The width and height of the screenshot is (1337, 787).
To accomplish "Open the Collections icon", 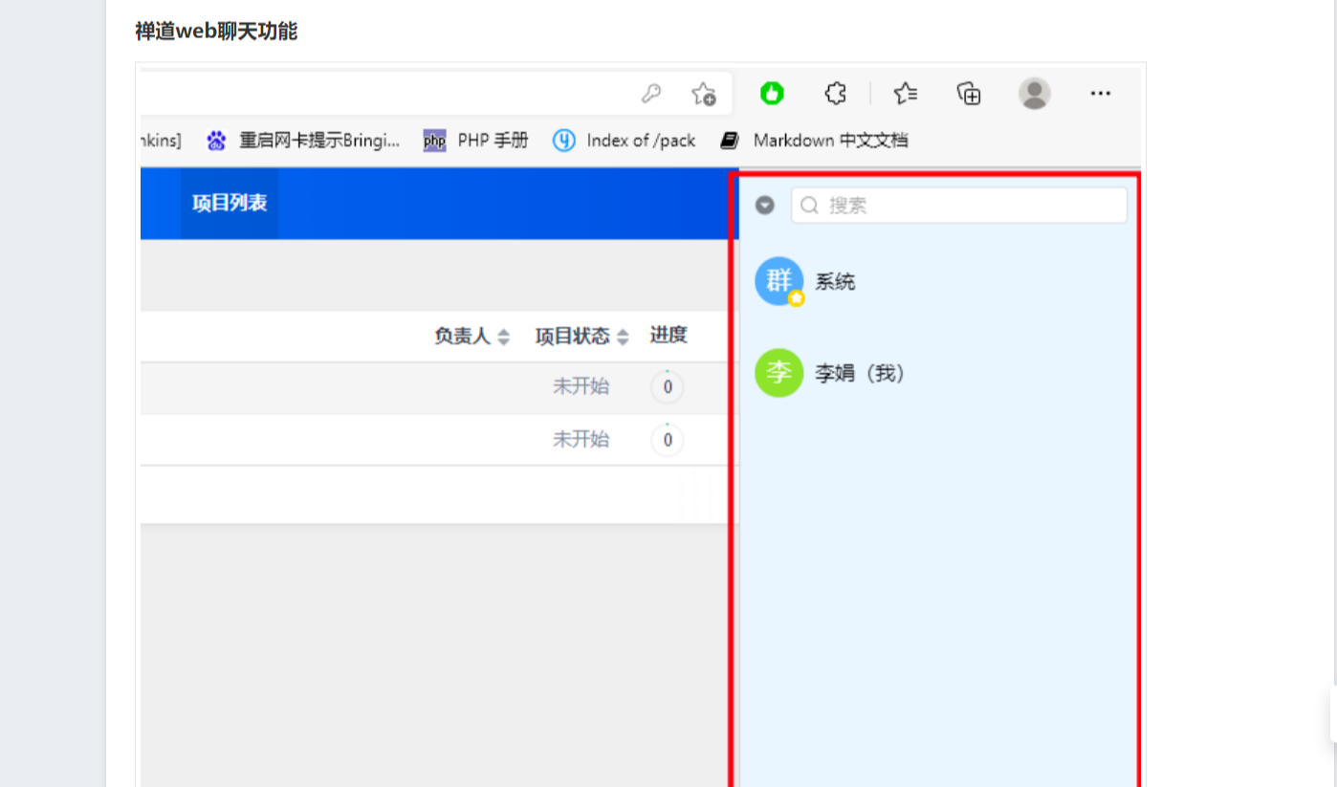I will click(969, 94).
